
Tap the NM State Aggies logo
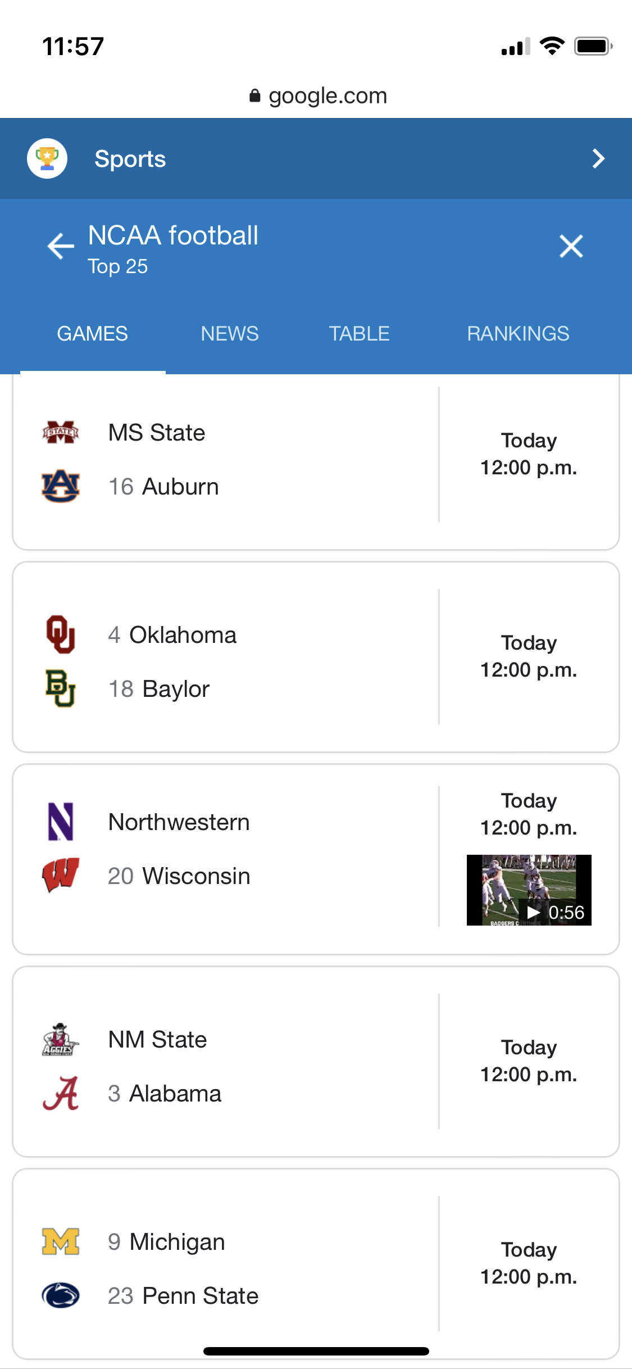(61, 1040)
